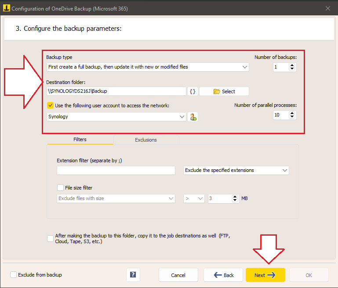Check Exclude from backup option
Viewport: 338px width, 288px height.
click(13, 275)
